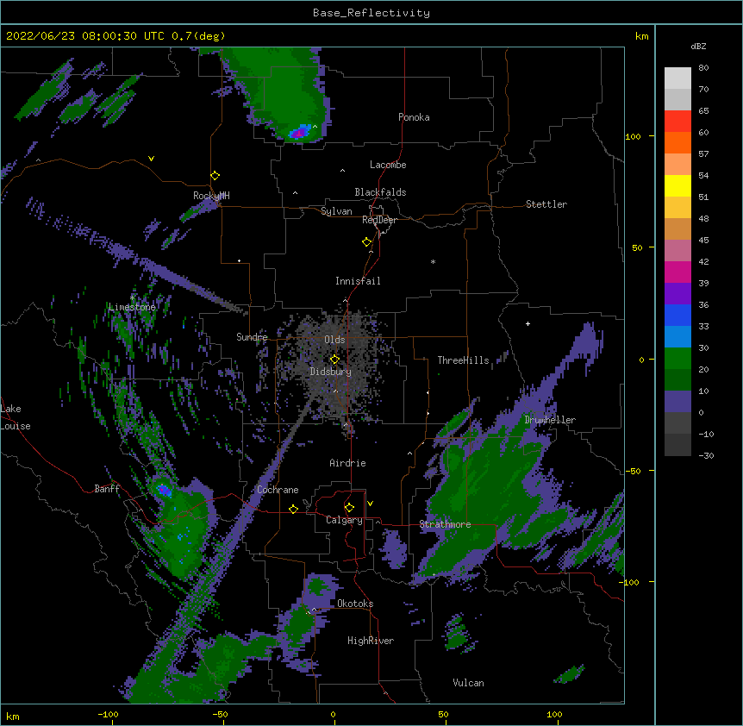Image resolution: width=743 pixels, height=726 pixels.
Task: Pick the lightest gray 70-80 dBZ legend swatch
Action: tap(677, 78)
